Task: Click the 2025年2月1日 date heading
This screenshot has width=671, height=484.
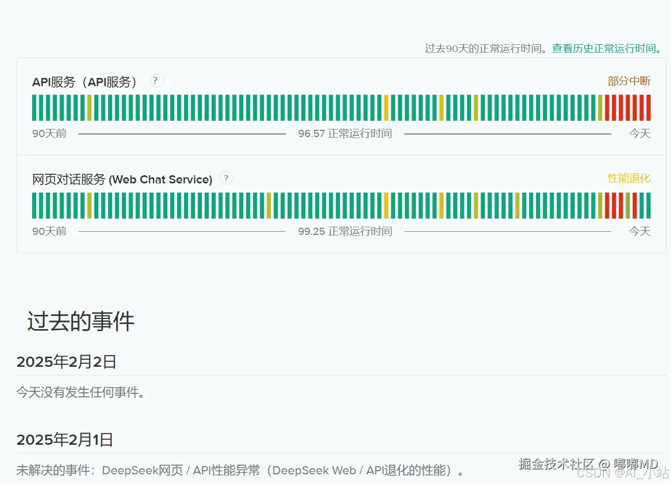Action: tap(65, 440)
